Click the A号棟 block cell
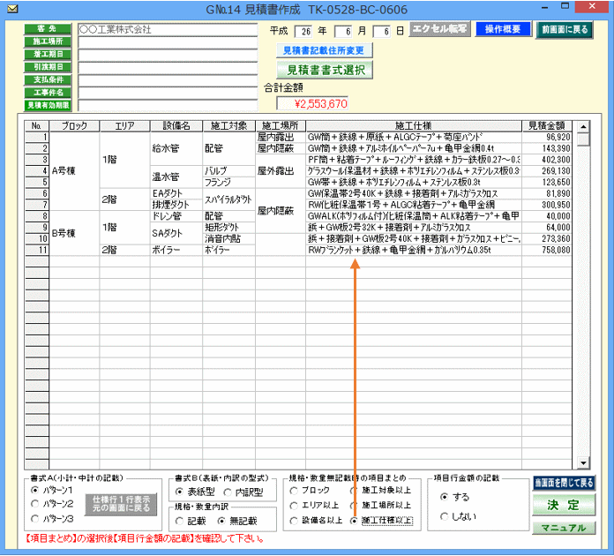614x556 pixels. (x=74, y=171)
